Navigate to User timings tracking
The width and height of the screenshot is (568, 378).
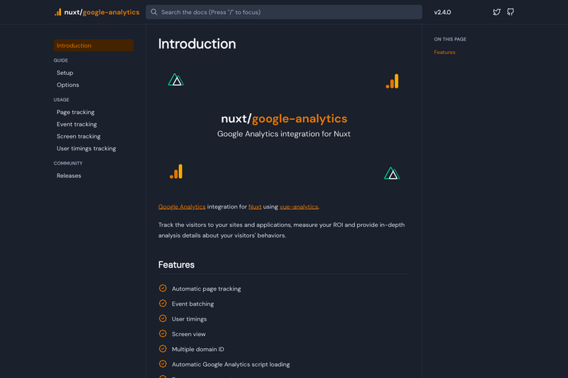coord(86,148)
